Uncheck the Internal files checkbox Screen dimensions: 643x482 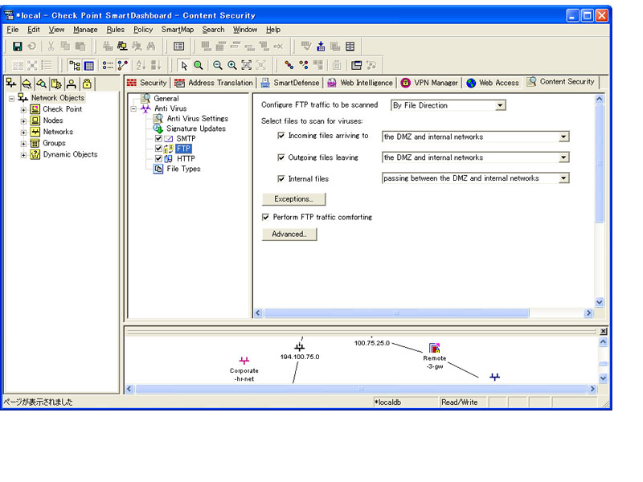click(281, 178)
